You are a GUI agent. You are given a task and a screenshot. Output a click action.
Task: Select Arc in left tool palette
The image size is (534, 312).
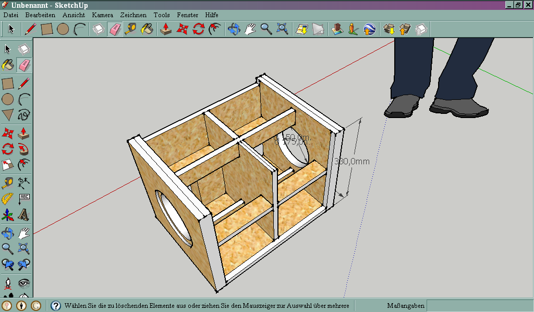click(24, 99)
